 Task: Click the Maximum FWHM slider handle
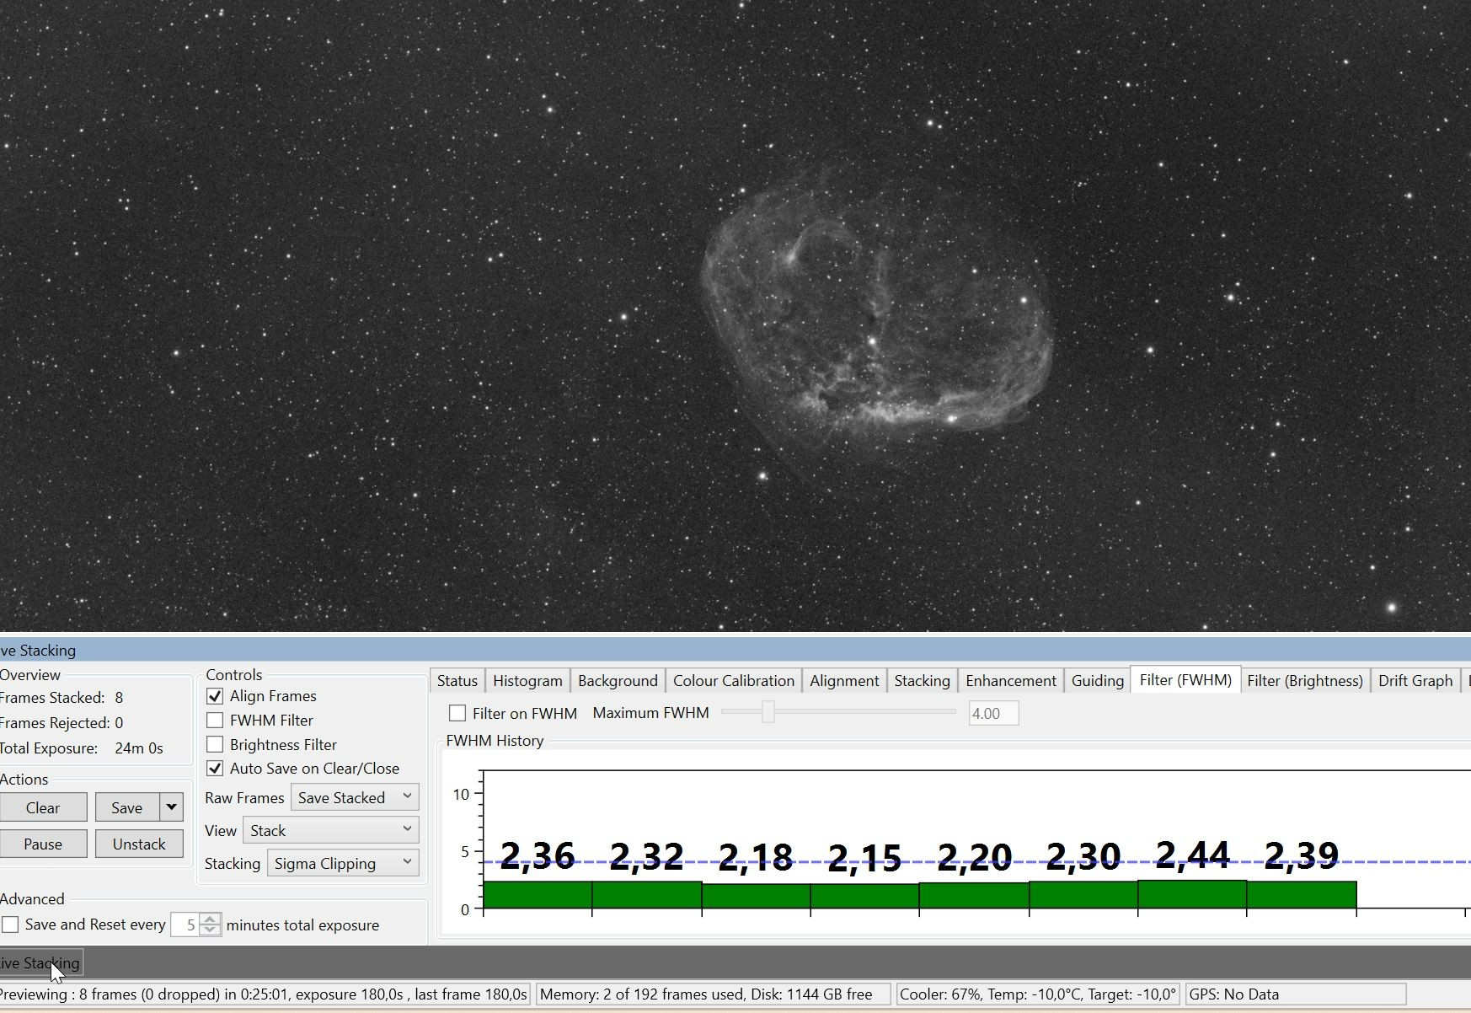tap(768, 712)
